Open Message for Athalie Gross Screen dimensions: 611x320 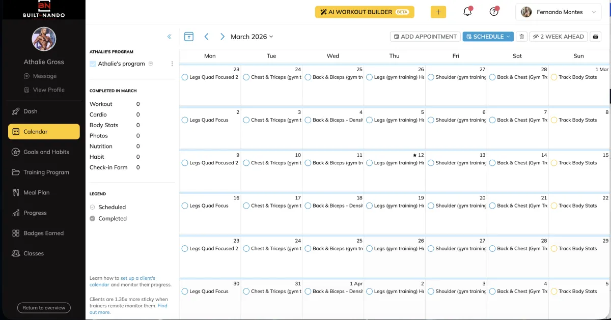(x=48, y=76)
